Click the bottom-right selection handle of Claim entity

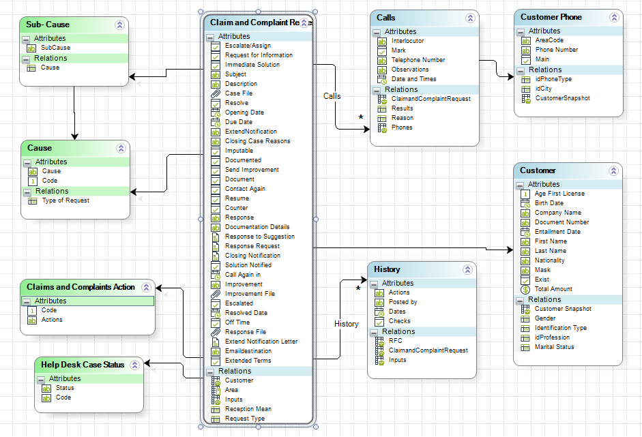(316, 427)
